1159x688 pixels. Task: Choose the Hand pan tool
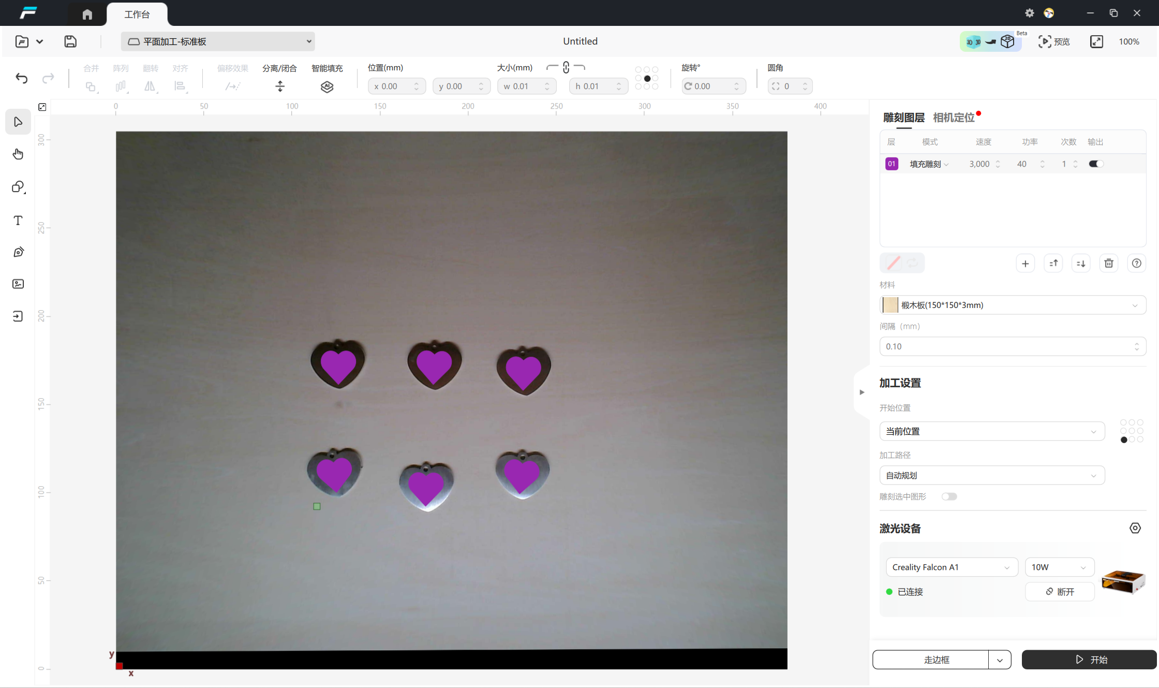point(18,154)
